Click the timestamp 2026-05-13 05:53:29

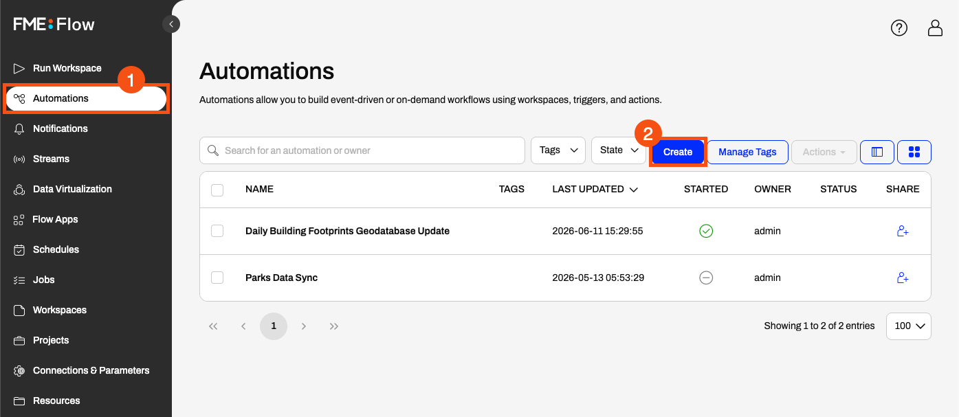pos(597,278)
